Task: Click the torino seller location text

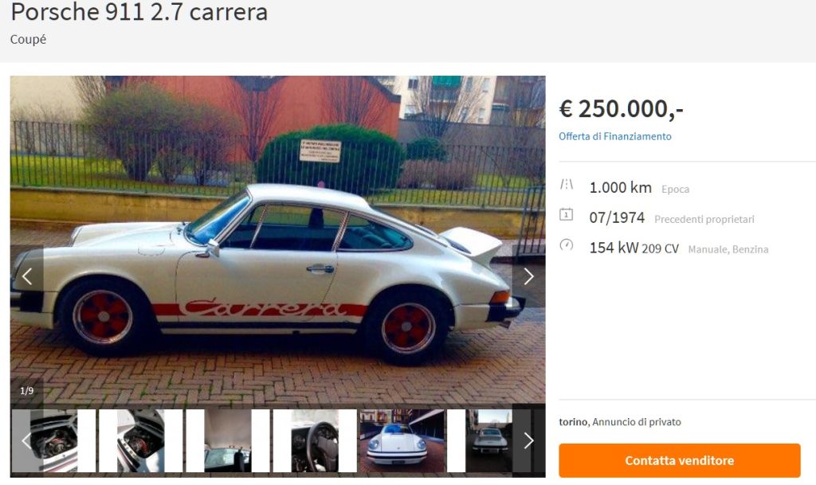Action: tap(574, 422)
